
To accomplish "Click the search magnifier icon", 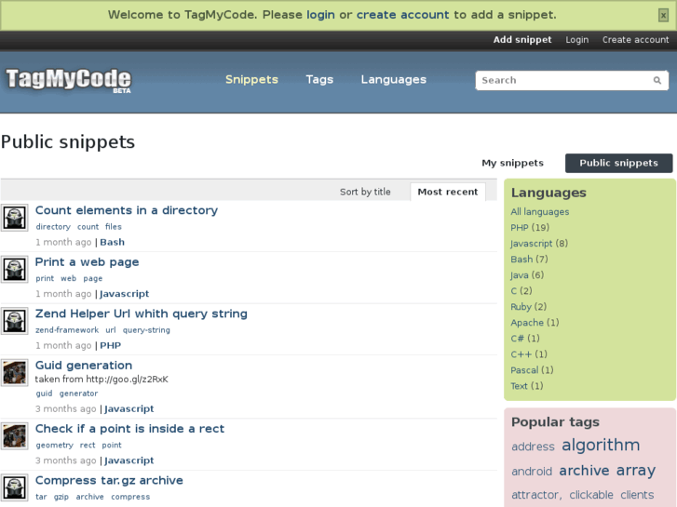I will click(x=657, y=80).
